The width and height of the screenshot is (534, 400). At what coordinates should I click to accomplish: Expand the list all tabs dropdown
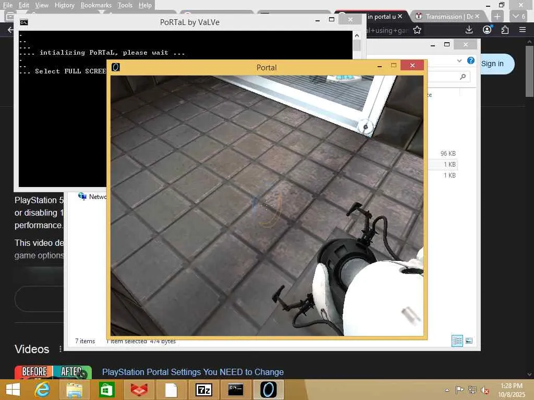pyautogui.click(x=519, y=16)
